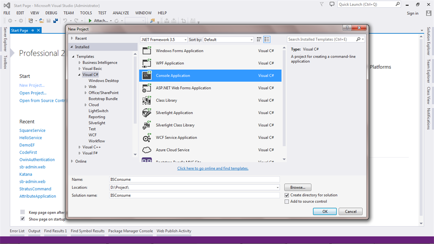Image resolution: width=434 pixels, height=244 pixels.
Task: Click the Console Application template icon
Action: coord(147,76)
